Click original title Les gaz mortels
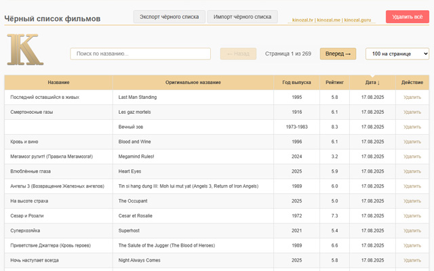 pyautogui.click(x=134, y=112)
